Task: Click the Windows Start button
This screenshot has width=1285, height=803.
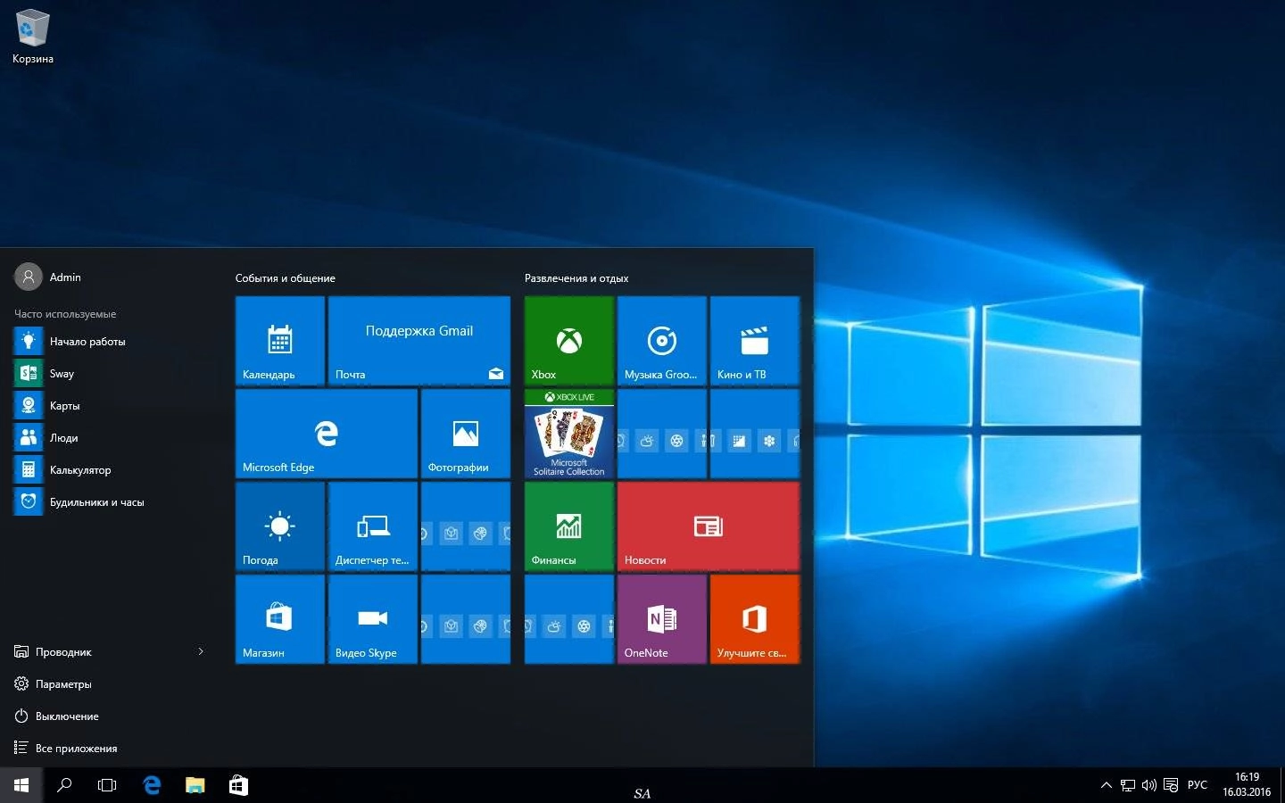Action: 21,785
